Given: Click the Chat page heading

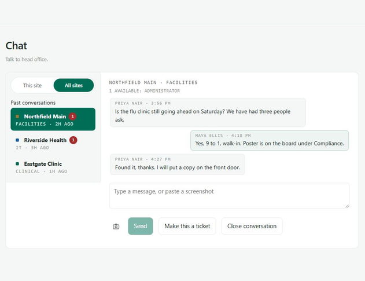Looking at the screenshot, I should tap(16, 46).
